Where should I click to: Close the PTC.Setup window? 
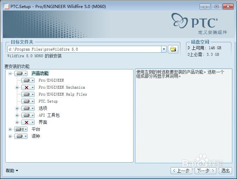228,7
